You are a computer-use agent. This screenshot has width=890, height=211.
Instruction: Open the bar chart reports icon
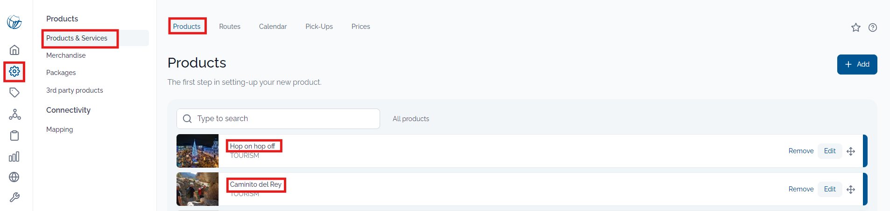click(14, 157)
